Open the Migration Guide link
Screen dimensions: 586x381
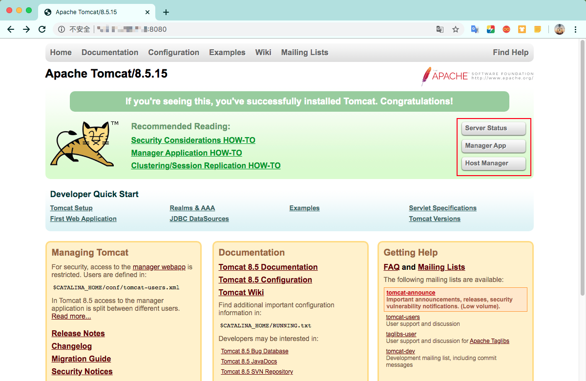[82, 359]
